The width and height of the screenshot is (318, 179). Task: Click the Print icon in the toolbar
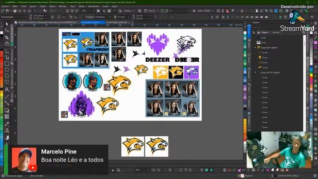point(29,11)
